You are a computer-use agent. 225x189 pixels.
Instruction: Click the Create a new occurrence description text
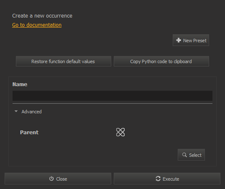click(42, 16)
